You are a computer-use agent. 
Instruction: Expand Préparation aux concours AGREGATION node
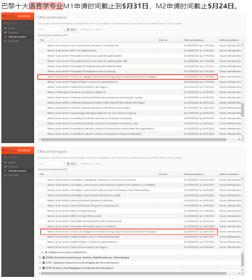pyautogui.click(x=43, y=253)
